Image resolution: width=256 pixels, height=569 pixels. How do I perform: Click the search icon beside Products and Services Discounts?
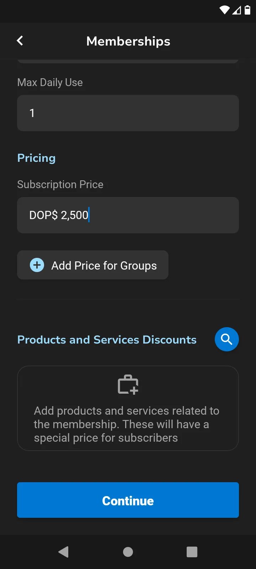pyautogui.click(x=226, y=339)
